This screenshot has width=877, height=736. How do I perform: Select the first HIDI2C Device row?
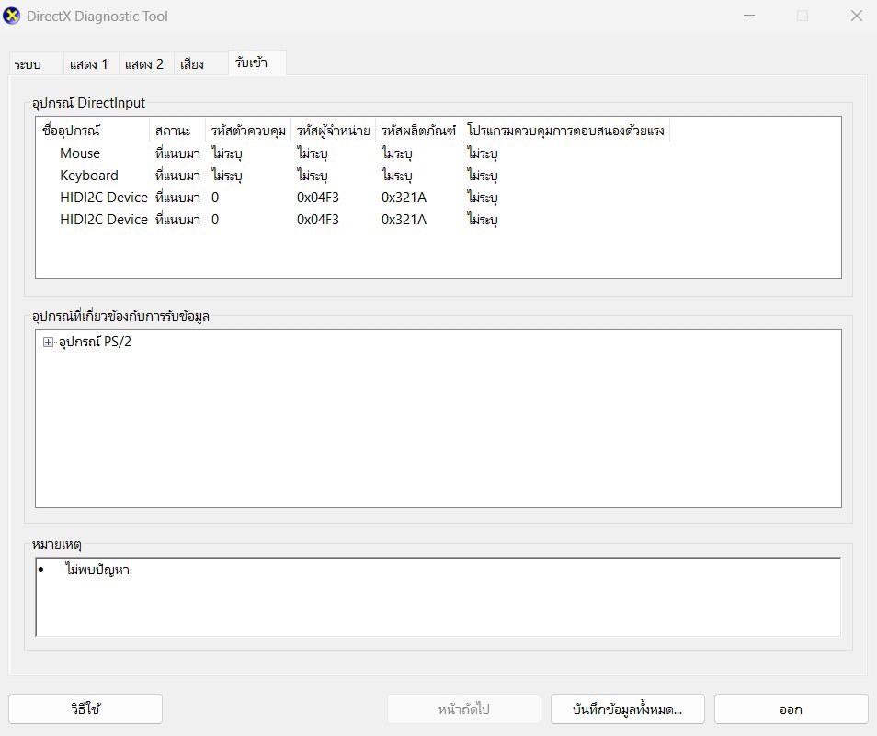point(103,197)
